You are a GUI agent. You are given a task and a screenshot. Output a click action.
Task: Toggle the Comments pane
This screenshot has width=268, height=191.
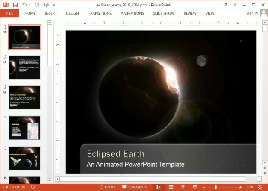coord(134,187)
